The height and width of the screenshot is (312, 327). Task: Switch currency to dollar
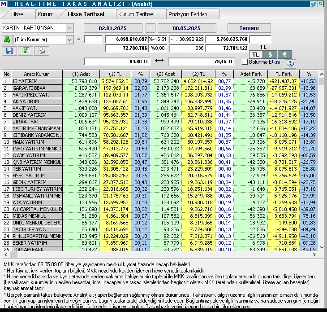tap(270, 55)
